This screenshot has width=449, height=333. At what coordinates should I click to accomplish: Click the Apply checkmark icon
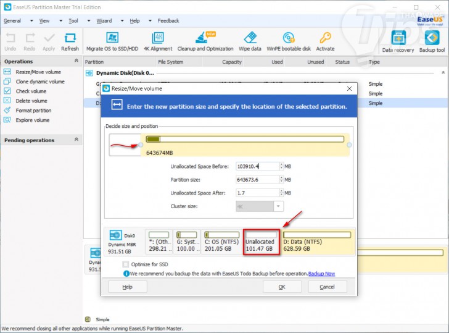[x=49, y=38]
